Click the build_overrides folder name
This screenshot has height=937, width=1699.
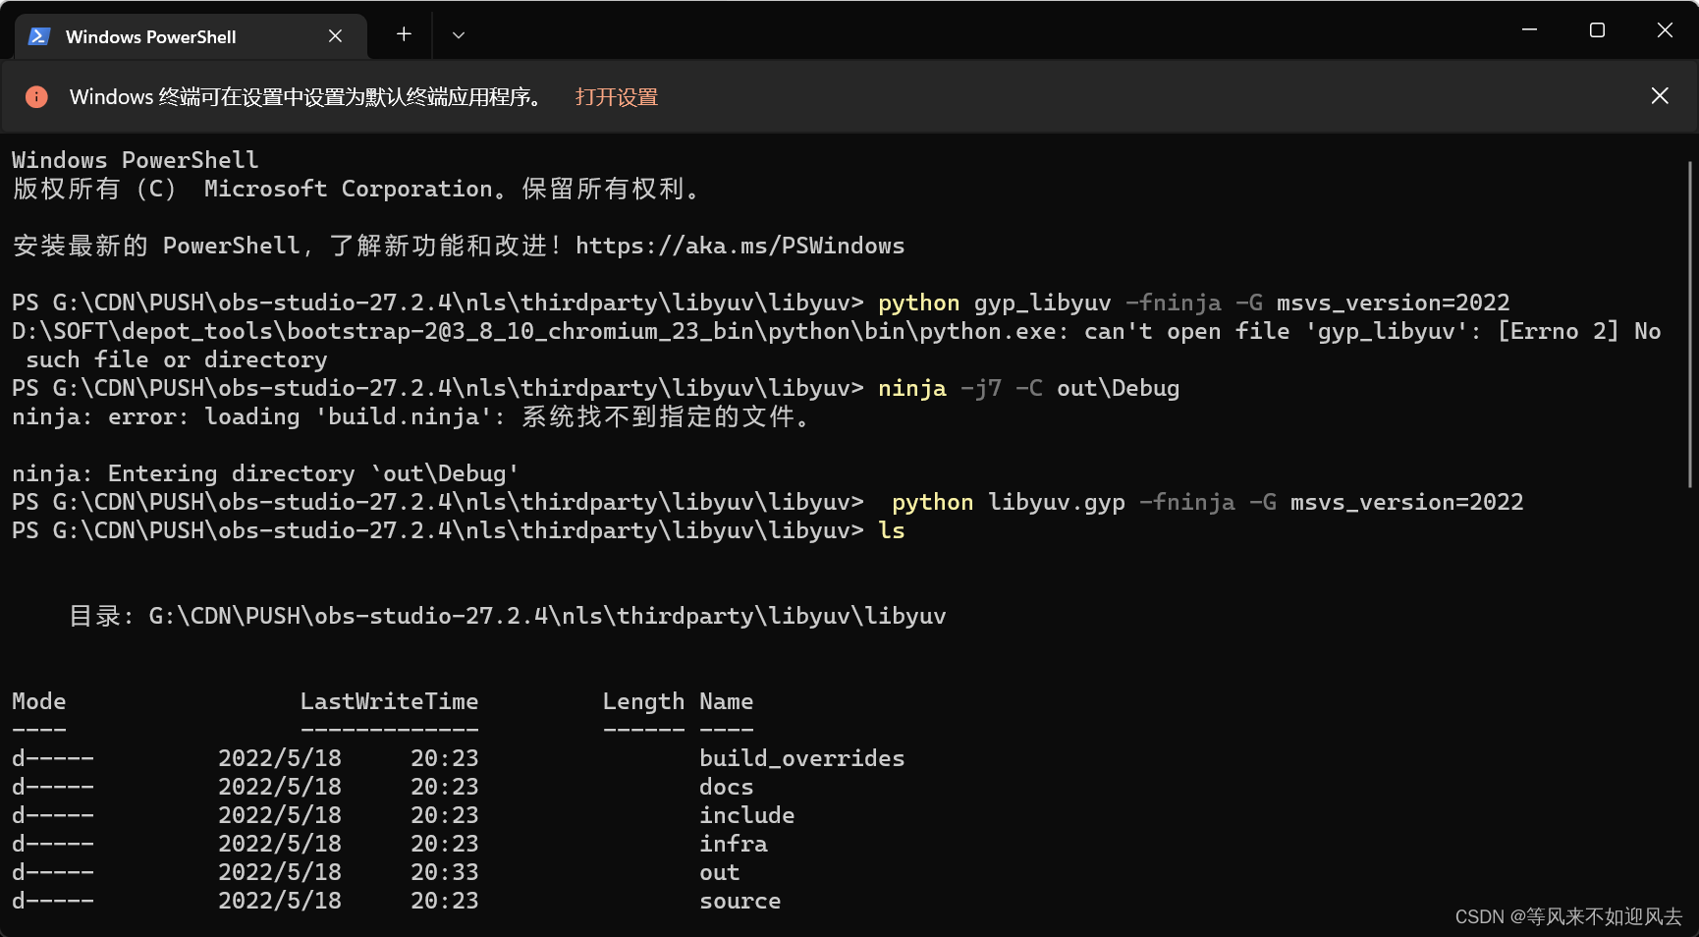pos(801,757)
